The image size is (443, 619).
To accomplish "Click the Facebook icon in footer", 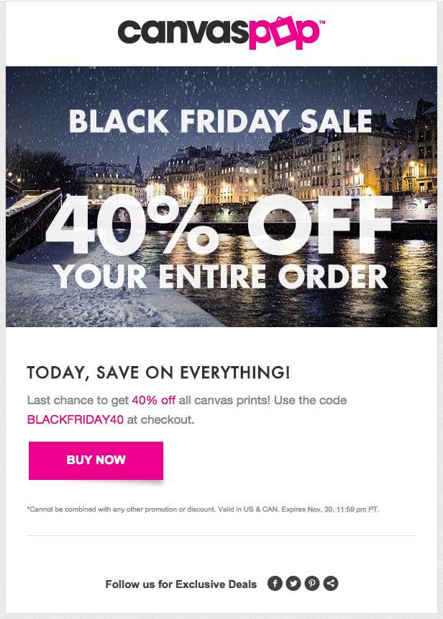I will 275,584.
